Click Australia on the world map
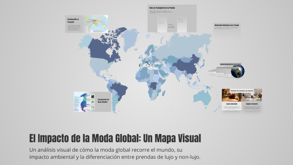This screenshot has width=293, height=165. pyautogui.click(x=202, y=97)
